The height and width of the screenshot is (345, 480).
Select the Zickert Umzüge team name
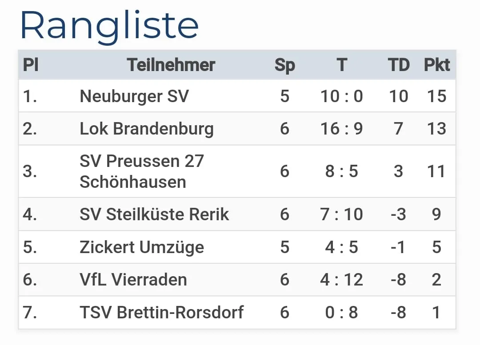pyautogui.click(x=142, y=247)
